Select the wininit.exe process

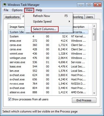tap(48, 54)
